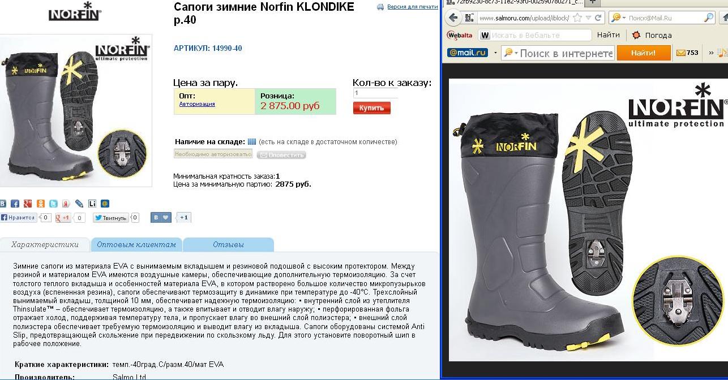Switch to the Отзывы tab

(228, 245)
